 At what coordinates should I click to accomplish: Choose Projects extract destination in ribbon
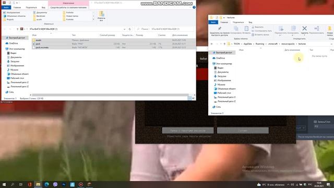(x=9, y=19)
